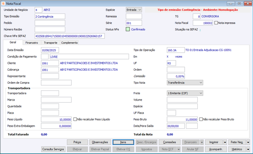Screen dimensions: 253x154
Task: Click the UF Placa field
Action: [171, 113]
